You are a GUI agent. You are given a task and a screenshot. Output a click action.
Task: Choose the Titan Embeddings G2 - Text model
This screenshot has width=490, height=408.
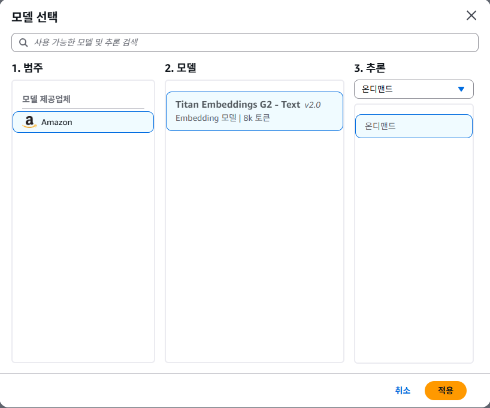point(255,111)
